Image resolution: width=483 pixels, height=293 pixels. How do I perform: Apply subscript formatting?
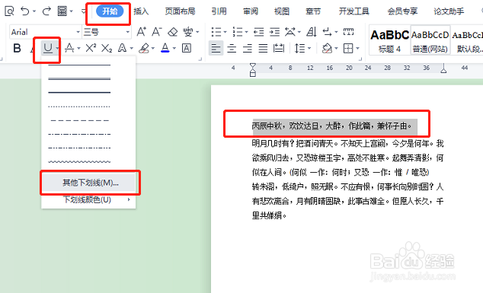click(107, 48)
